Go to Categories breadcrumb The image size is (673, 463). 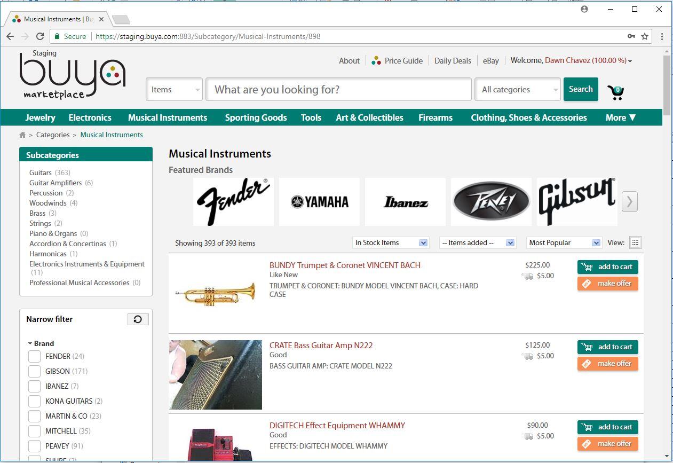click(x=53, y=135)
